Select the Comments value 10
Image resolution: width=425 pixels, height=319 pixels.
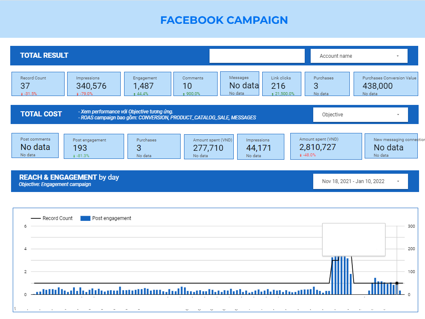[187, 86]
